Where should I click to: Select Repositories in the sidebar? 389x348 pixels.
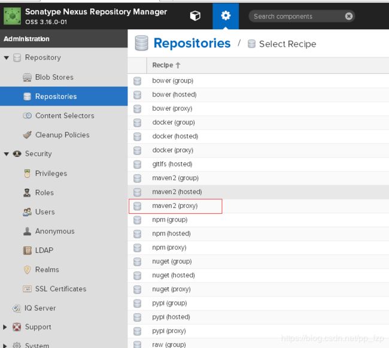click(x=64, y=96)
